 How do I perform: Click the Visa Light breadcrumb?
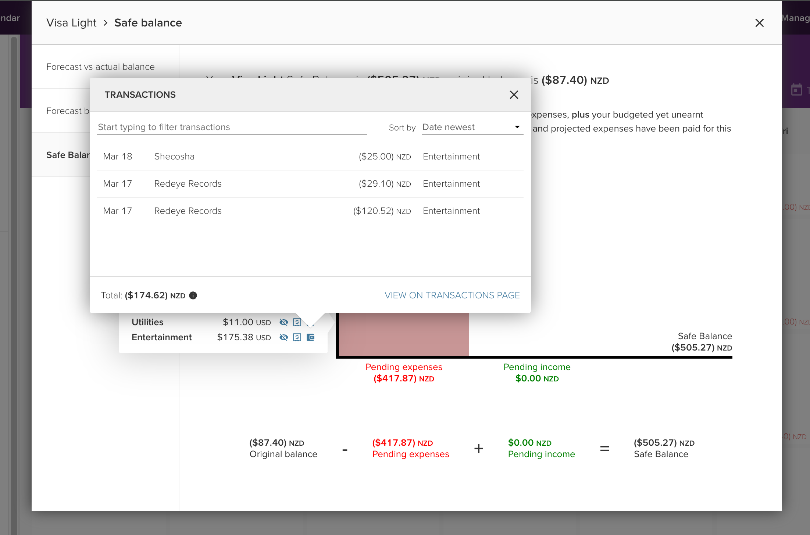[x=71, y=23]
